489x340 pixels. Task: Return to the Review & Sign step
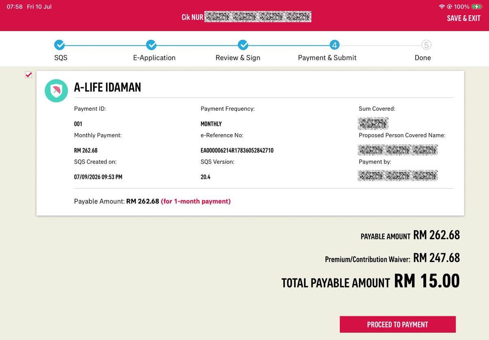[238, 57]
